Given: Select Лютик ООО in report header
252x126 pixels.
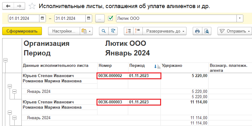Looking at the screenshot, I should coord(125,43).
